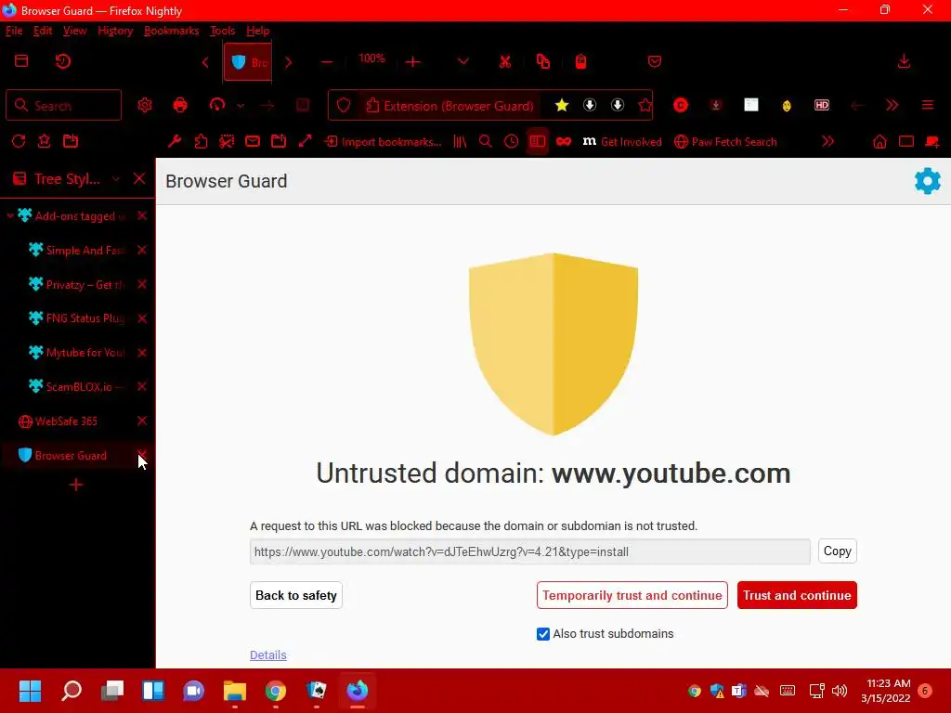951x713 pixels.
Task: Click the red C extension icon
Action: click(681, 106)
